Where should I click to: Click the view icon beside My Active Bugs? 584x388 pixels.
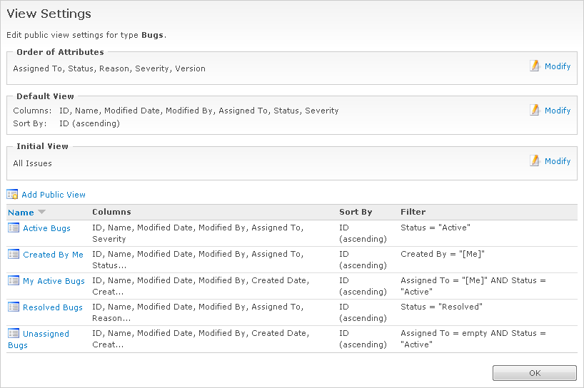coord(14,280)
